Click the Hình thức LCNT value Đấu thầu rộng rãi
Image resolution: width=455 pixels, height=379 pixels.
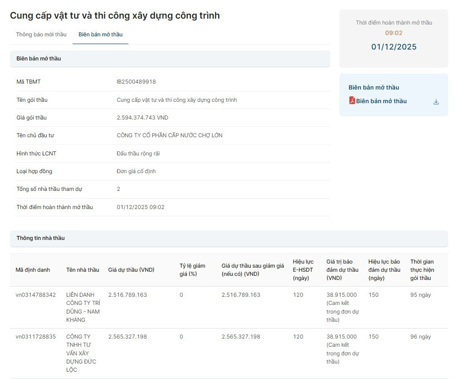pyautogui.click(x=137, y=154)
